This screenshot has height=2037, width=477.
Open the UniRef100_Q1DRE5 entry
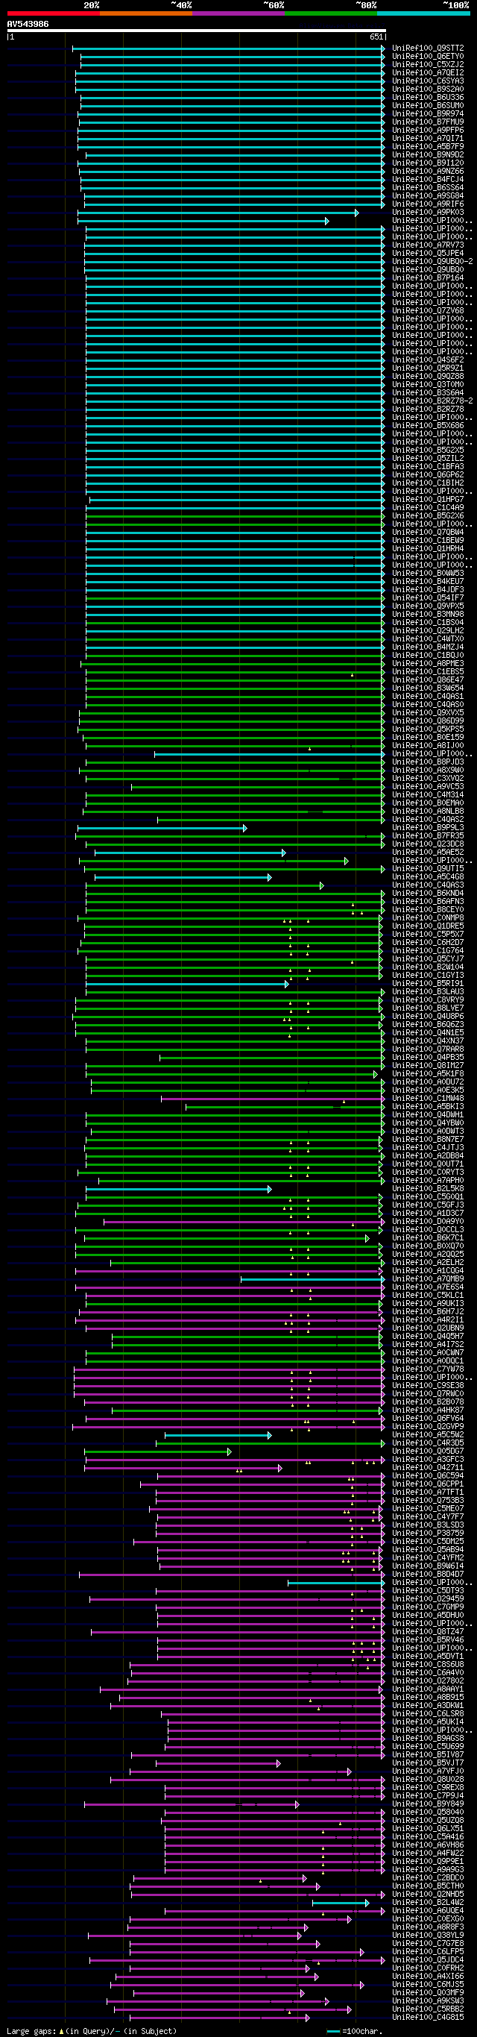tap(427, 926)
